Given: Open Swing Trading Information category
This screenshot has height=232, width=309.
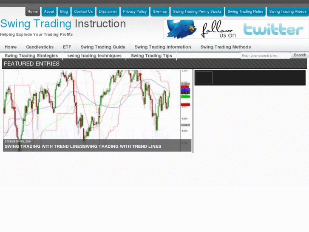Looking at the screenshot, I should pyautogui.click(x=163, y=47).
